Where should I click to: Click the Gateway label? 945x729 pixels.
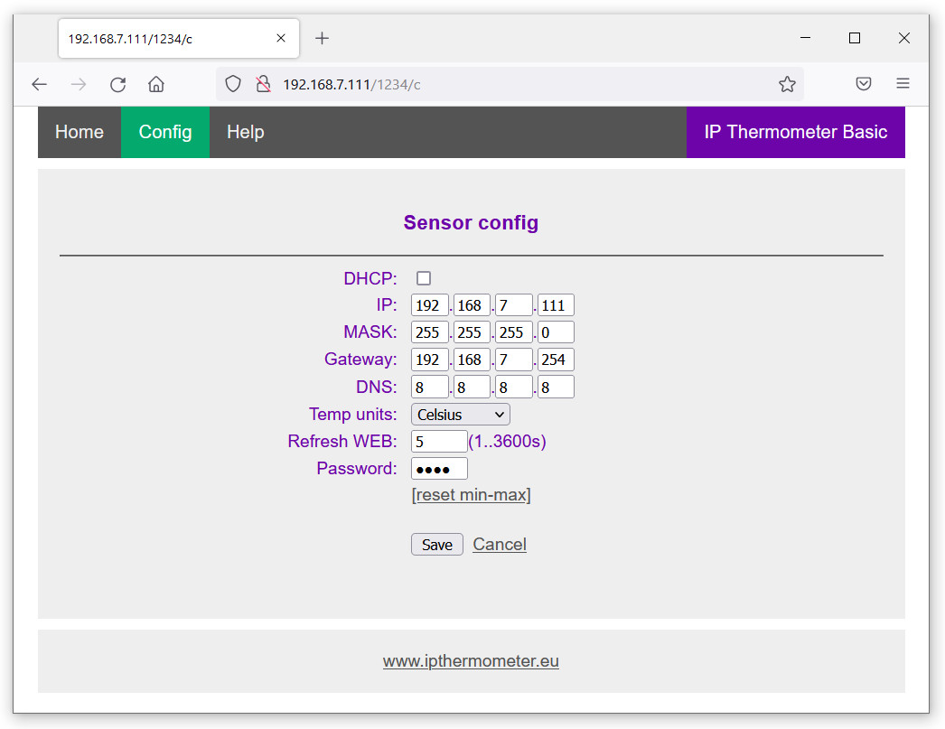pos(360,360)
